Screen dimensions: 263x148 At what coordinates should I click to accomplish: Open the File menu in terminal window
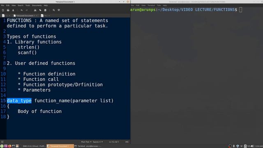tap(132, 5)
